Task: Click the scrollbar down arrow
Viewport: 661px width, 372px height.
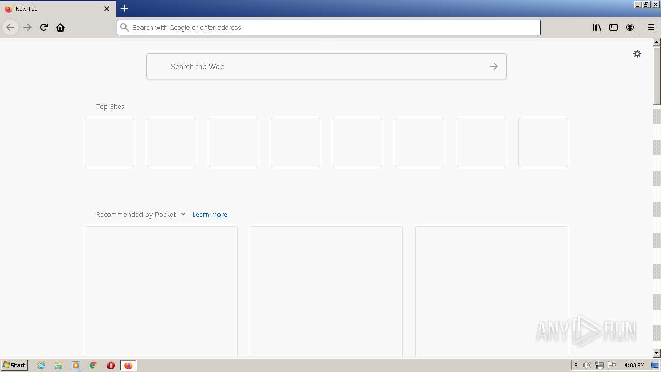Action: 657,353
